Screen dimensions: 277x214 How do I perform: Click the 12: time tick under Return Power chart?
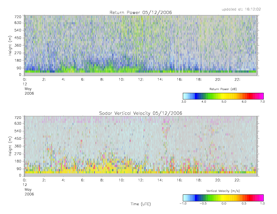click(141, 80)
